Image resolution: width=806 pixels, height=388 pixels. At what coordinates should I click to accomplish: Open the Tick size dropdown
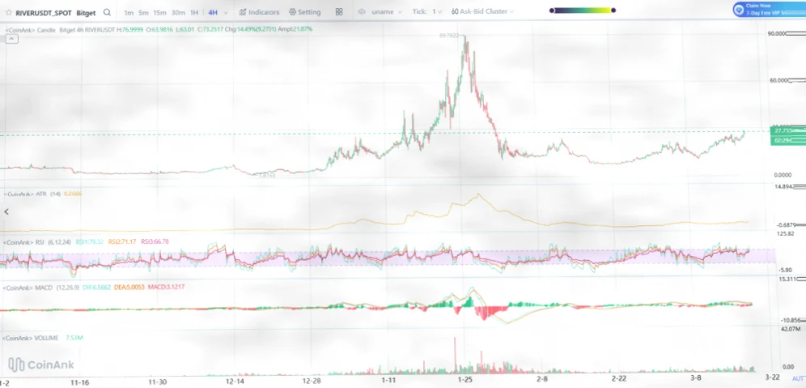pos(427,11)
